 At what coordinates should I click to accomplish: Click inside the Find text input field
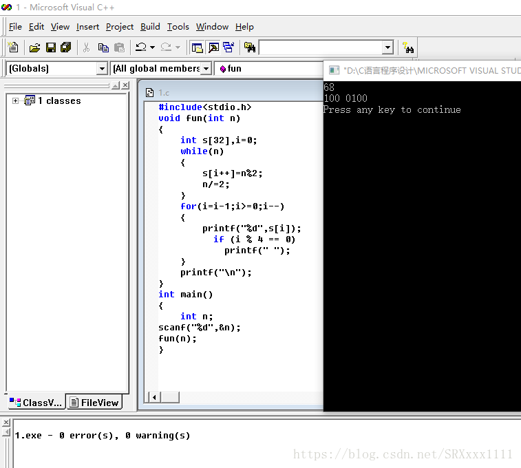coord(320,47)
